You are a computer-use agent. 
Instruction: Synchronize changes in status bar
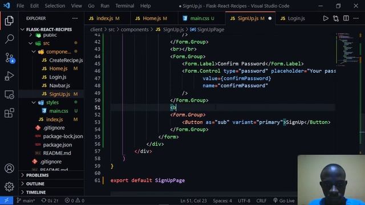50,200
